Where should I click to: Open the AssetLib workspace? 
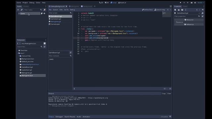tap(122, 3)
